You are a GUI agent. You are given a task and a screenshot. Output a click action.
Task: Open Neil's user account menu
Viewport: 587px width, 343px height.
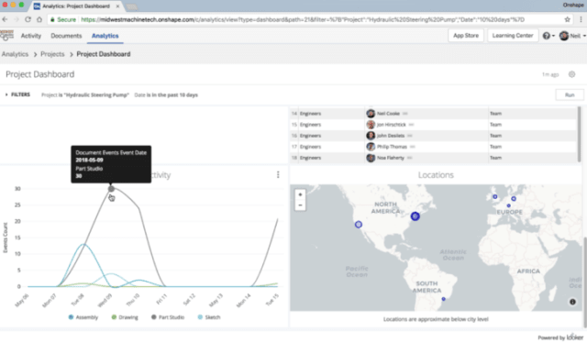pyautogui.click(x=572, y=36)
